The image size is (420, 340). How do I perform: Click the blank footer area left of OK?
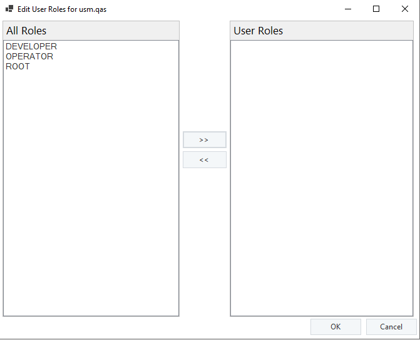[156, 327]
